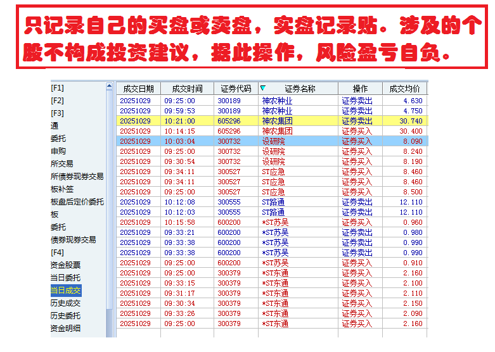495x352 pixels.
Task: Click the sidebar scrollbar up arrow
Action: (x=109, y=86)
